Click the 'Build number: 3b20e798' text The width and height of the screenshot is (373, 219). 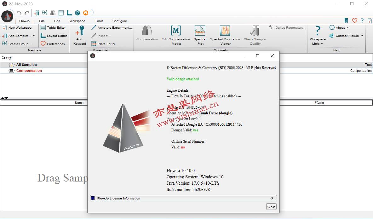click(x=188, y=189)
